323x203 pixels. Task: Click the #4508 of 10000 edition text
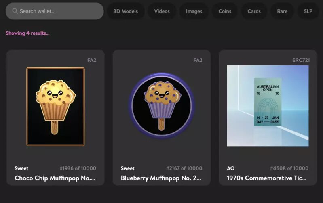(289, 168)
